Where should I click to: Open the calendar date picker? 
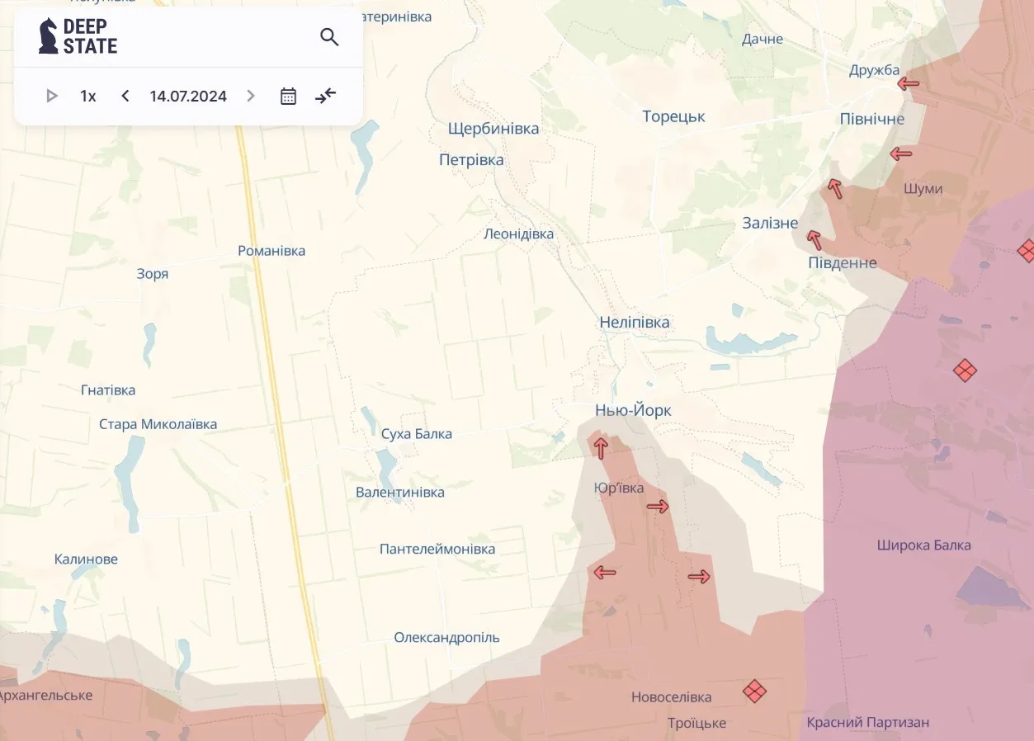pos(288,97)
